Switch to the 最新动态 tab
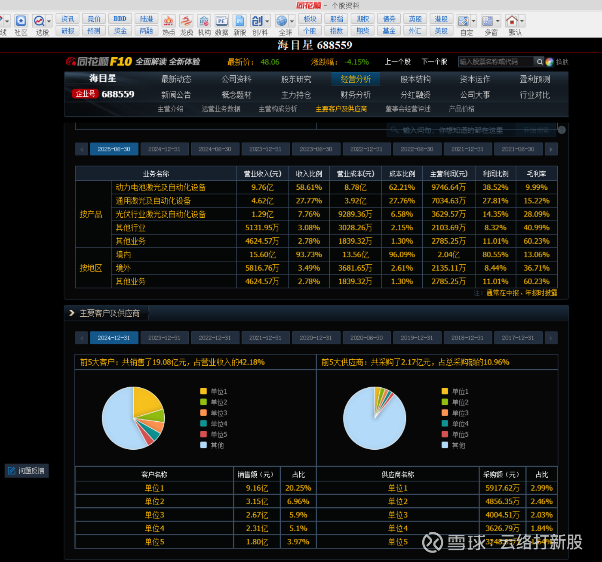The height and width of the screenshot is (562, 602). click(x=176, y=79)
